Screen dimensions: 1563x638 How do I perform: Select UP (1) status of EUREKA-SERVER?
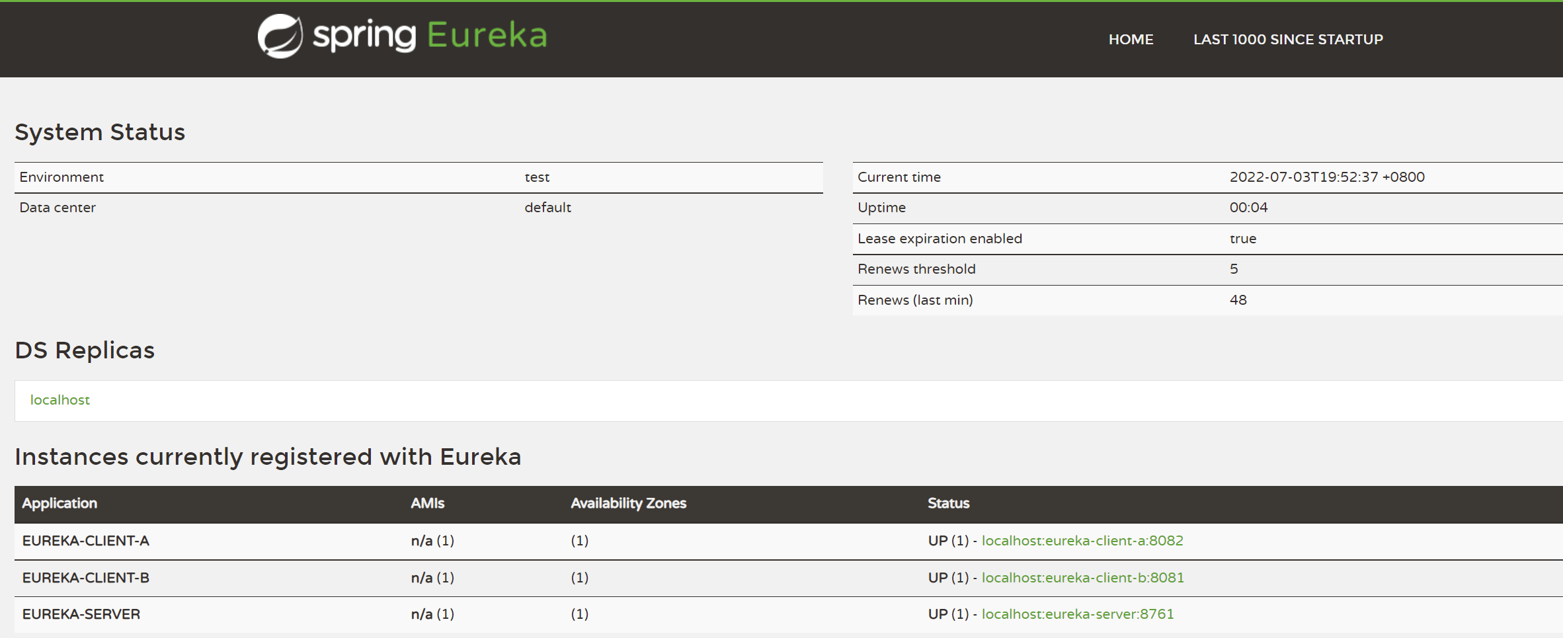tap(948, 614)
